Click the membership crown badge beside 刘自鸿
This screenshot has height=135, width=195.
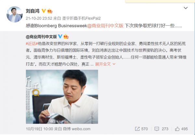(x=50, y=11)
